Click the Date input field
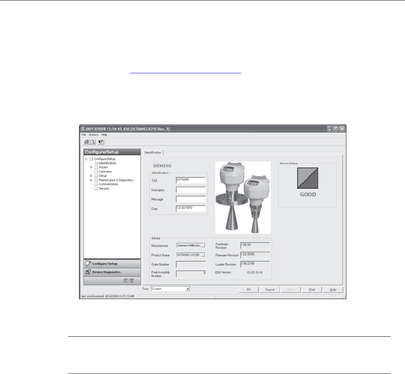The height and width of the screenshot is (374, 405). (x=191, y=209)
